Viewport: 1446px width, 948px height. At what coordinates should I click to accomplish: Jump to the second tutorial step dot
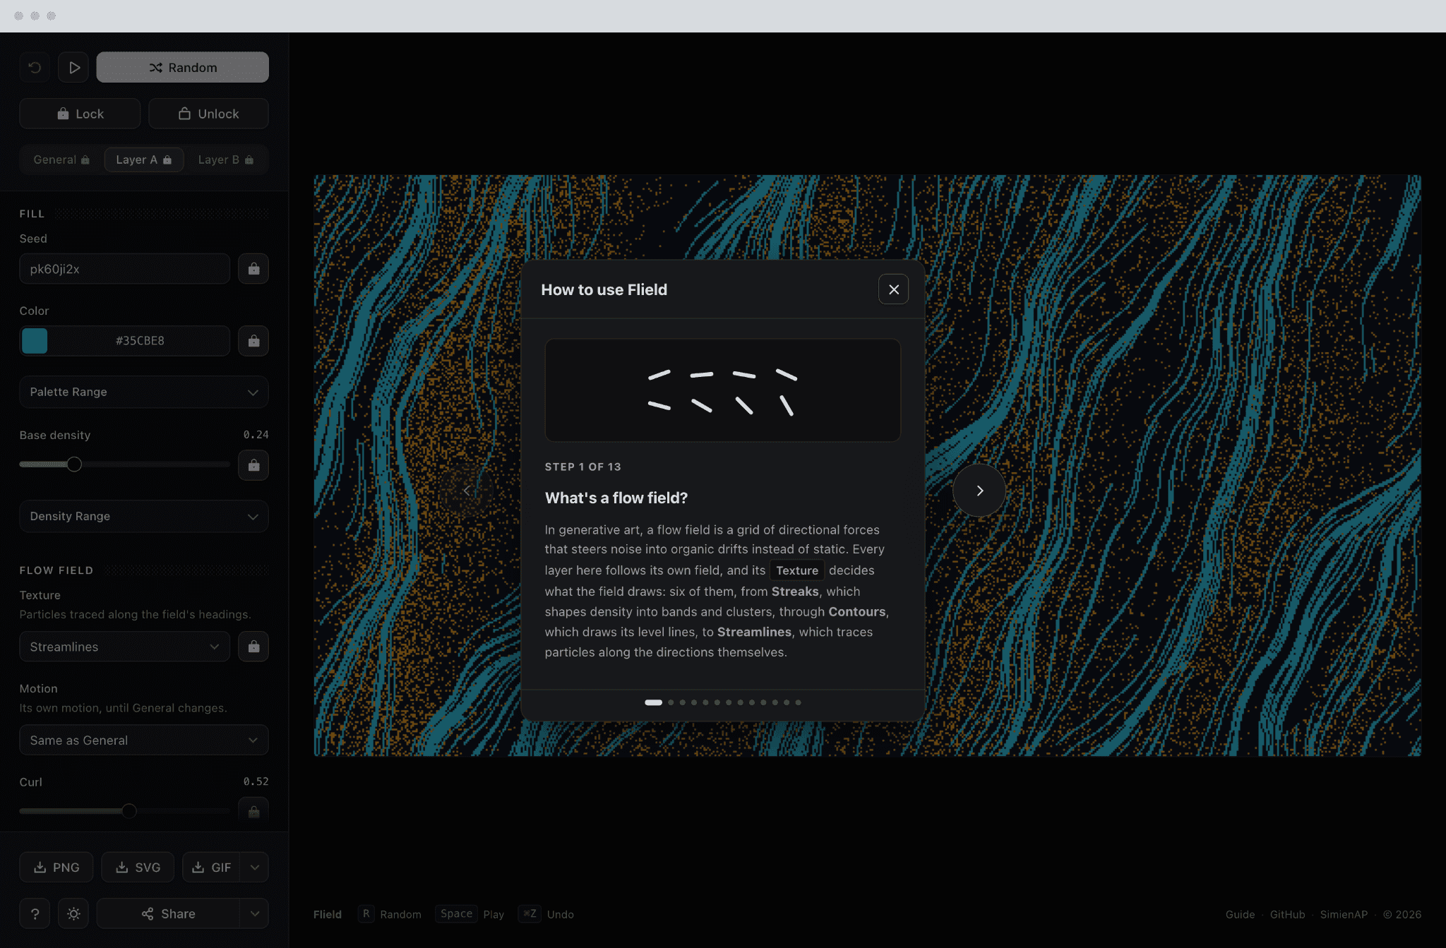point(671,702)
